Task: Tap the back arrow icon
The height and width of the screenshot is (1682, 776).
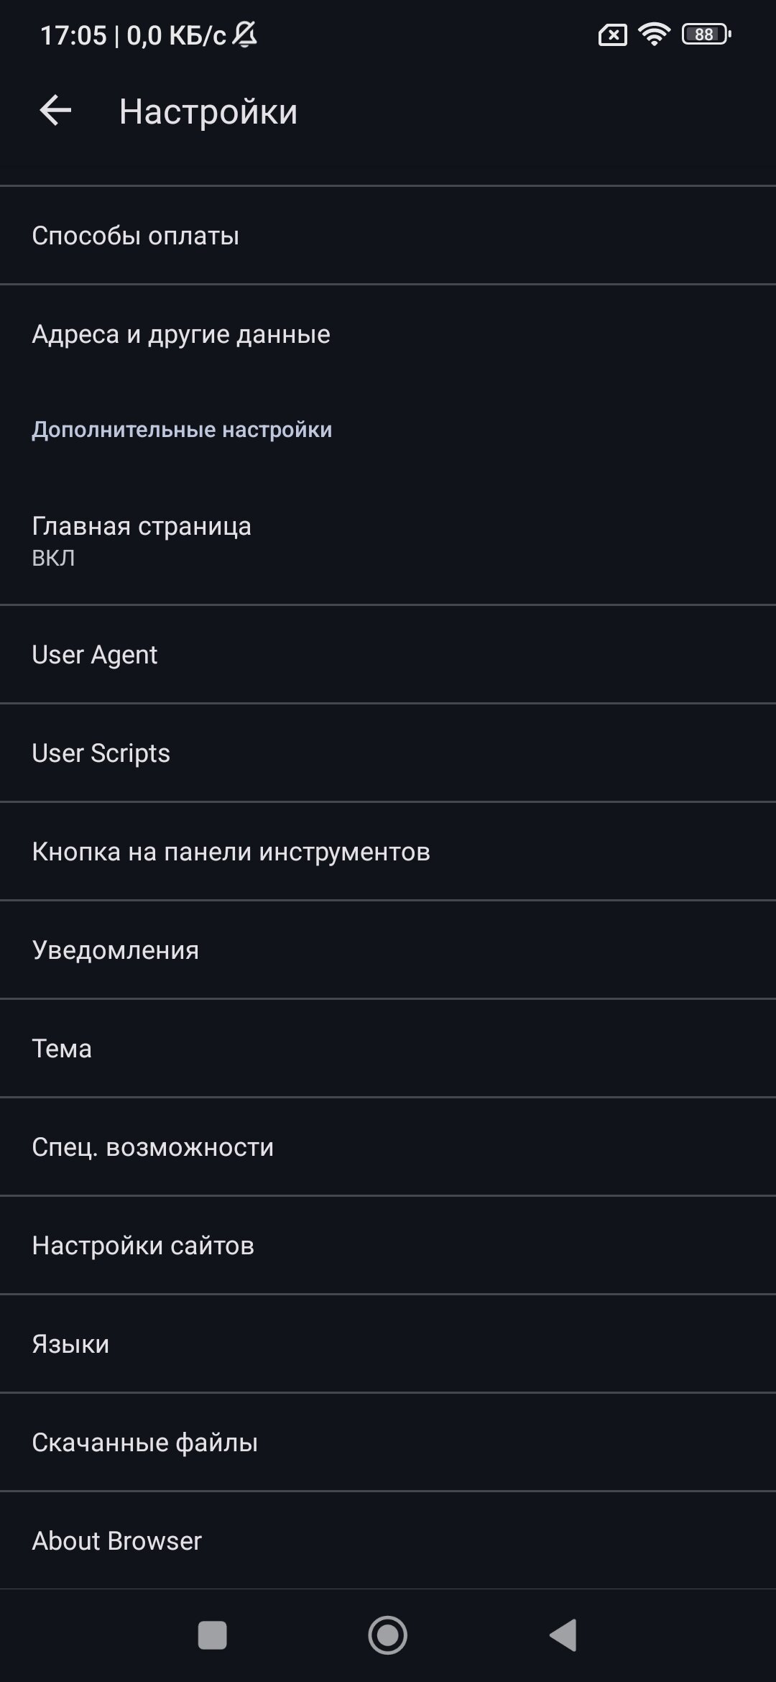Action: (55, 111)
